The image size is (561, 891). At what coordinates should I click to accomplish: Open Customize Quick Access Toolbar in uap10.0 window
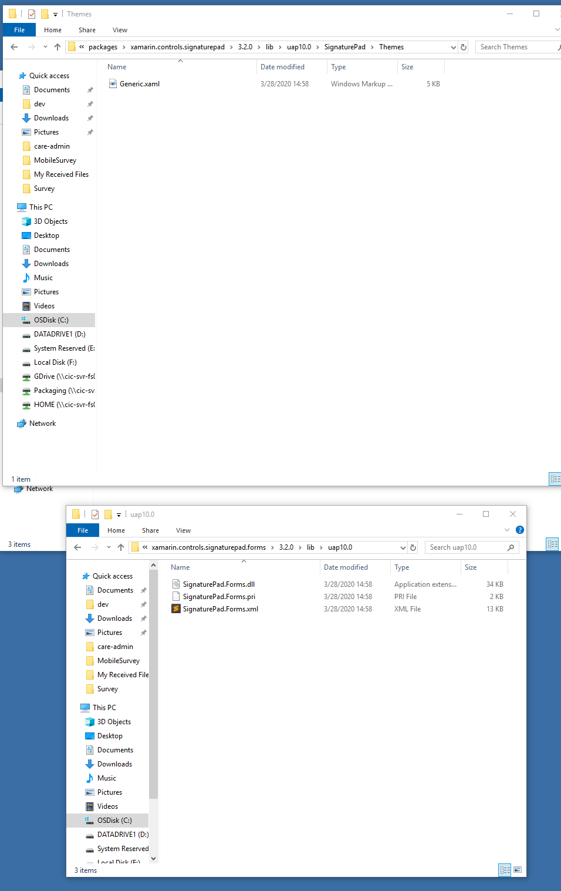119,515
